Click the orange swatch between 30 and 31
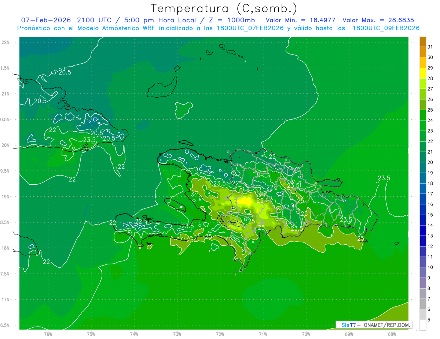The height and width of the screenshot is (339, 440). click(423, 52)
